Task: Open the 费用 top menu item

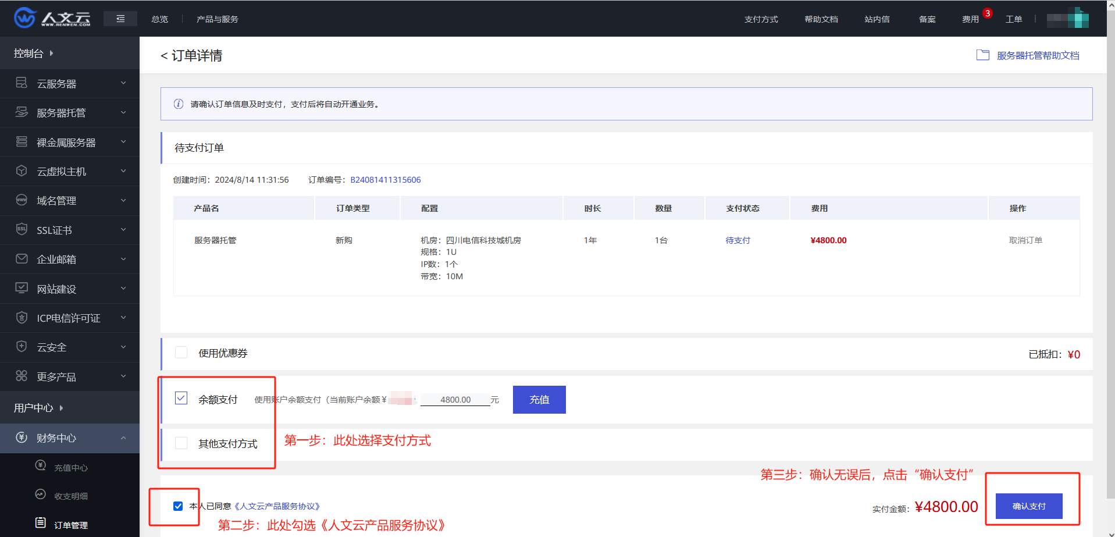Action: 970,19
